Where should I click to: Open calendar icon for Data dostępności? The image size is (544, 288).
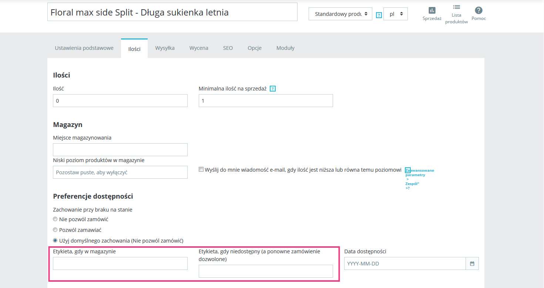coord(472,264)
